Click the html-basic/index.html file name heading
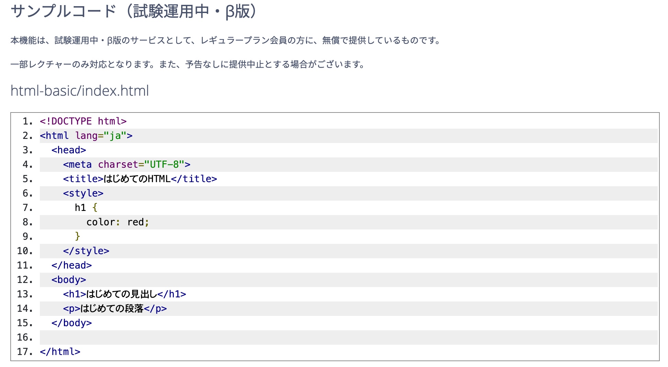The height and width of the screenshot is (367, 668). 80,91
